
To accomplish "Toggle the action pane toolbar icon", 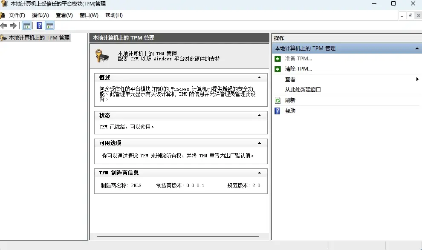I will click(50, 26).
